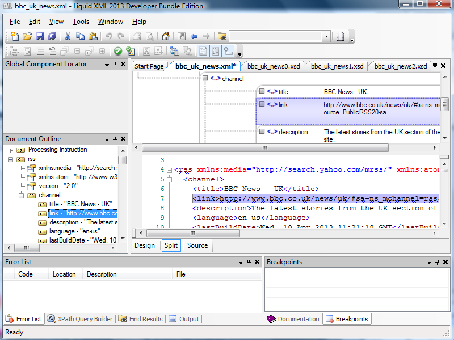454x340 pixels.
Task: Toggle the third highlighted tag view button
Action: pyautogui.click(x=228, y=52)
